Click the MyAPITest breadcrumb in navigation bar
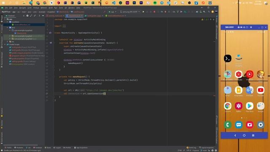This screenshot has width=270, height=152. [6, 12]
